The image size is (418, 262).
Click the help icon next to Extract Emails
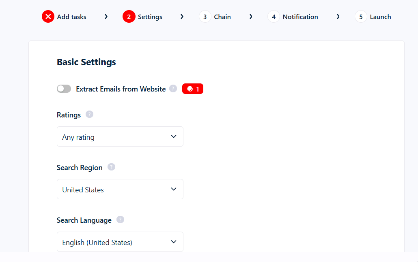(173, 89)
